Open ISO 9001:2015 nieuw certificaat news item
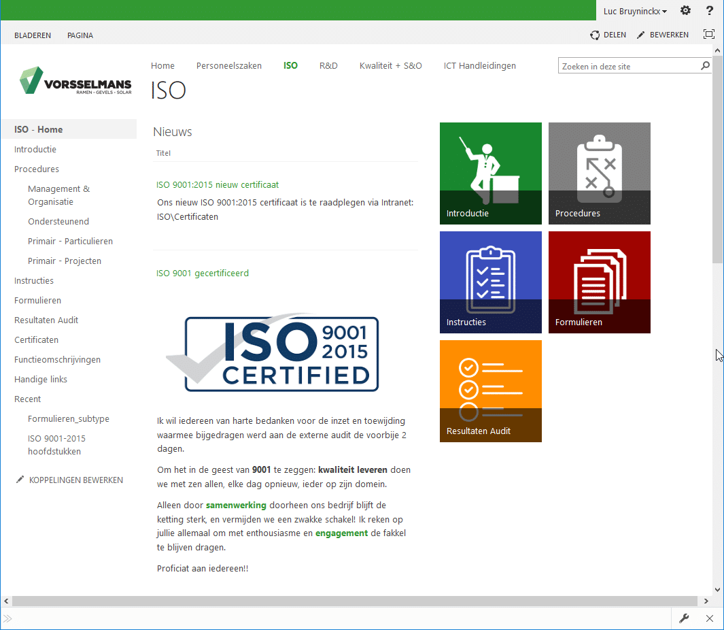This screenshot has width=724, height=630. coord(218,185)
